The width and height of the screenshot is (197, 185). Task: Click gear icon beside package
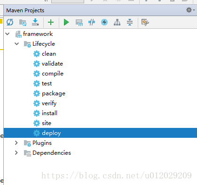(37, 93)
